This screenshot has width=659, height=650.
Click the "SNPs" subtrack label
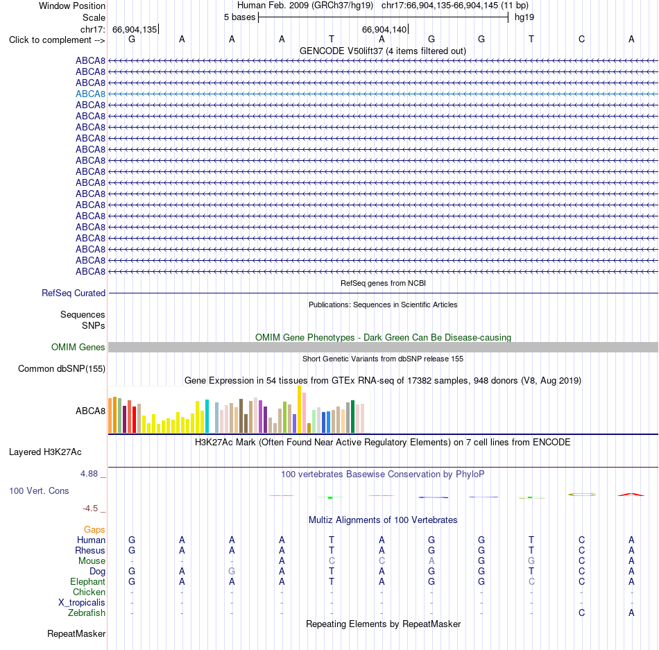pyautogui.click(x=94, y=325)
